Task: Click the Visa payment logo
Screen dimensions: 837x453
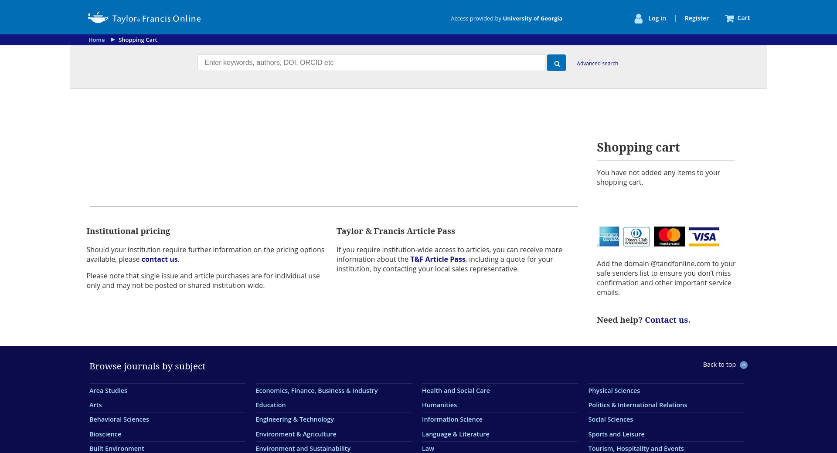Action: (704, 237)
